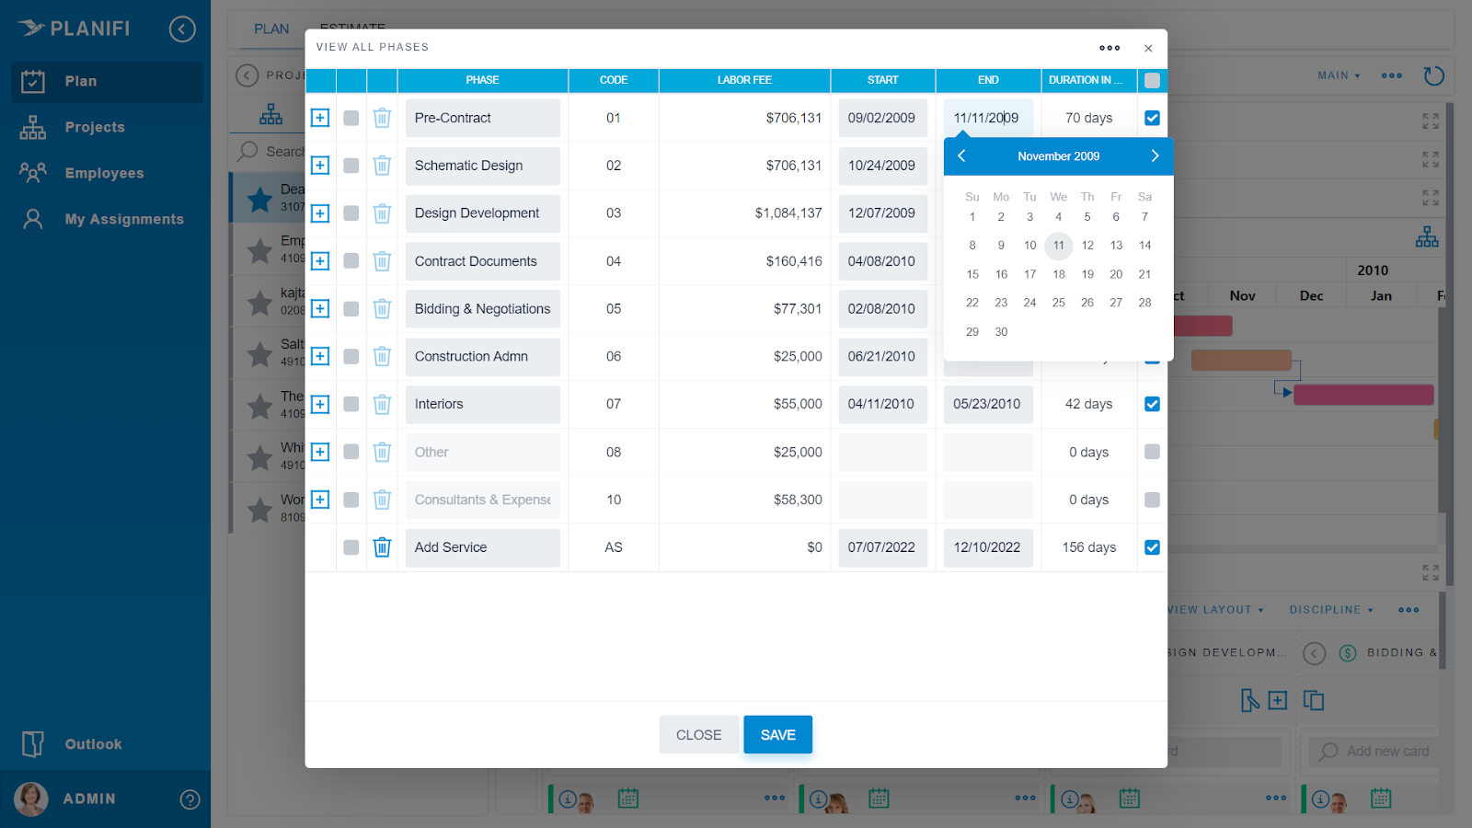Click the refresh icon near MAIN
Image resolution: width=1472 pixels, height=828 pixels.
1433,75
